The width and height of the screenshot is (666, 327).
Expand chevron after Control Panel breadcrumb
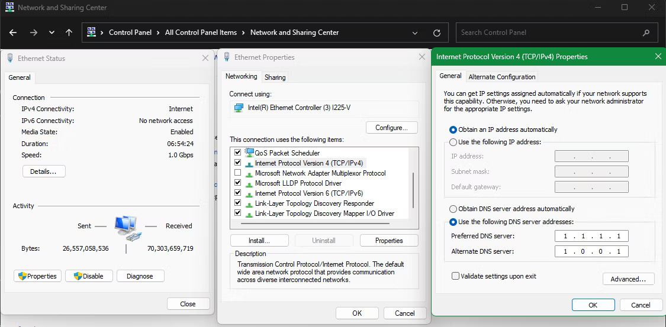coord(158,33)
